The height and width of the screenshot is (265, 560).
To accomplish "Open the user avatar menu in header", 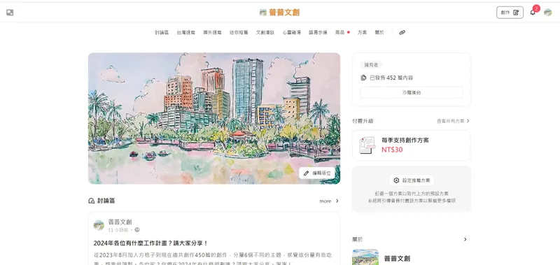I will click(x=547, y=13).
